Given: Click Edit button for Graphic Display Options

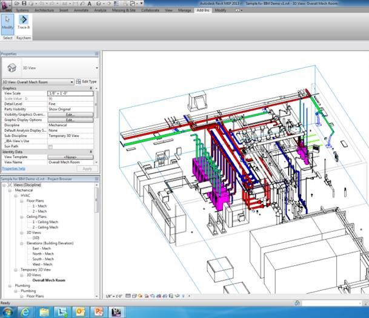Looking at the screenshot, I should (x=70, y=120).
